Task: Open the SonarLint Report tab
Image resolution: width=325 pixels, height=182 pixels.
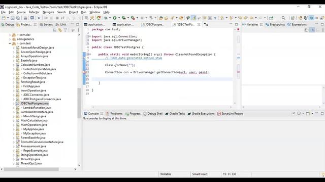Action: click(x=230, y=114)
